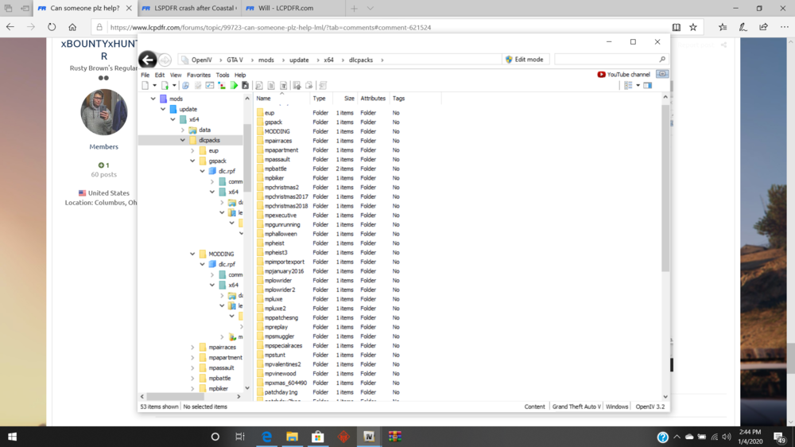Collapse the gspack node in tree
Screen dimensions: 795x447
[x=192, y=161]
